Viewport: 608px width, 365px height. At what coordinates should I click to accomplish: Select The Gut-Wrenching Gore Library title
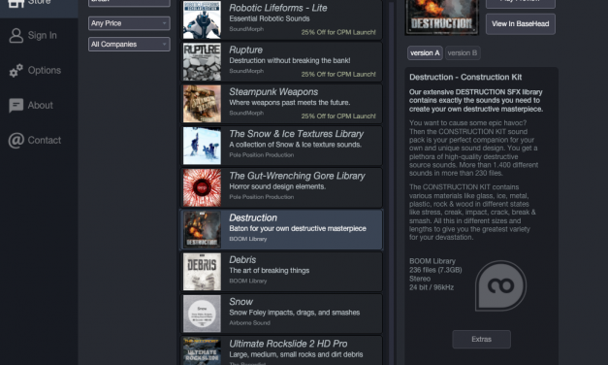pos(297,176)
